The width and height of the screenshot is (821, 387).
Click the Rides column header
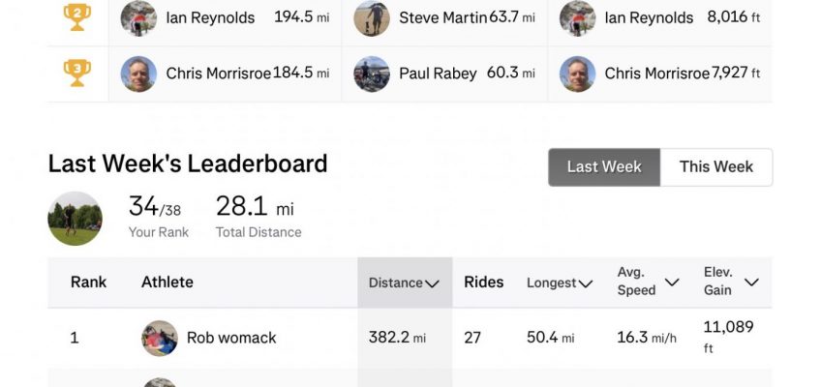[484, 283]
